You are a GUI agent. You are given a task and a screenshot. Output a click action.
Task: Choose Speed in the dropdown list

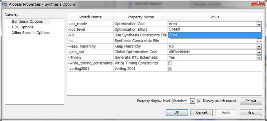pyautogui.click(x=215, y=29)
